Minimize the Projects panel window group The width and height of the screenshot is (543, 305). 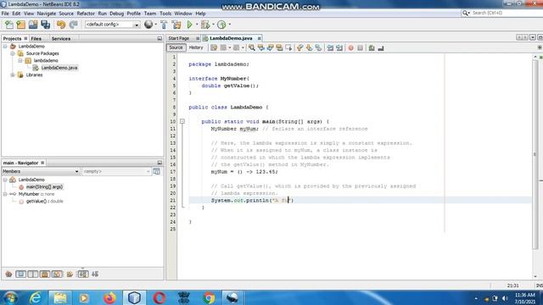coord(160,39)
